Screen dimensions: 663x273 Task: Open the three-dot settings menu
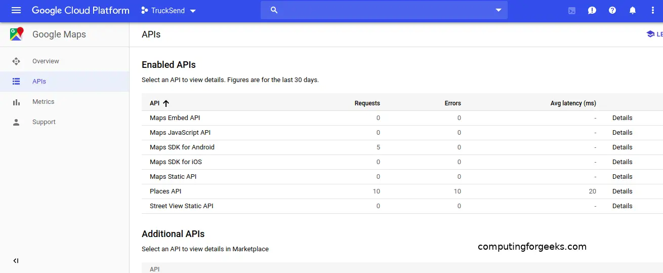tap(652, 10)
